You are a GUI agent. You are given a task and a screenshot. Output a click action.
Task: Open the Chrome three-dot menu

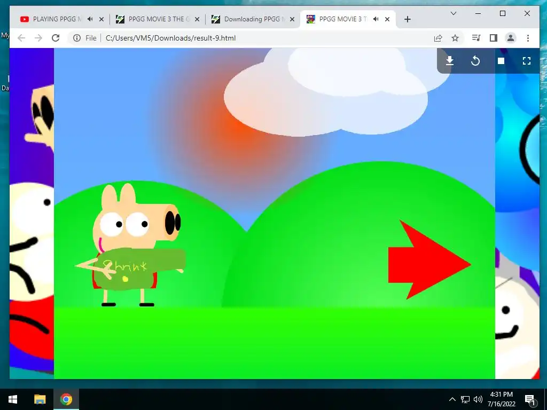(528, 38)
